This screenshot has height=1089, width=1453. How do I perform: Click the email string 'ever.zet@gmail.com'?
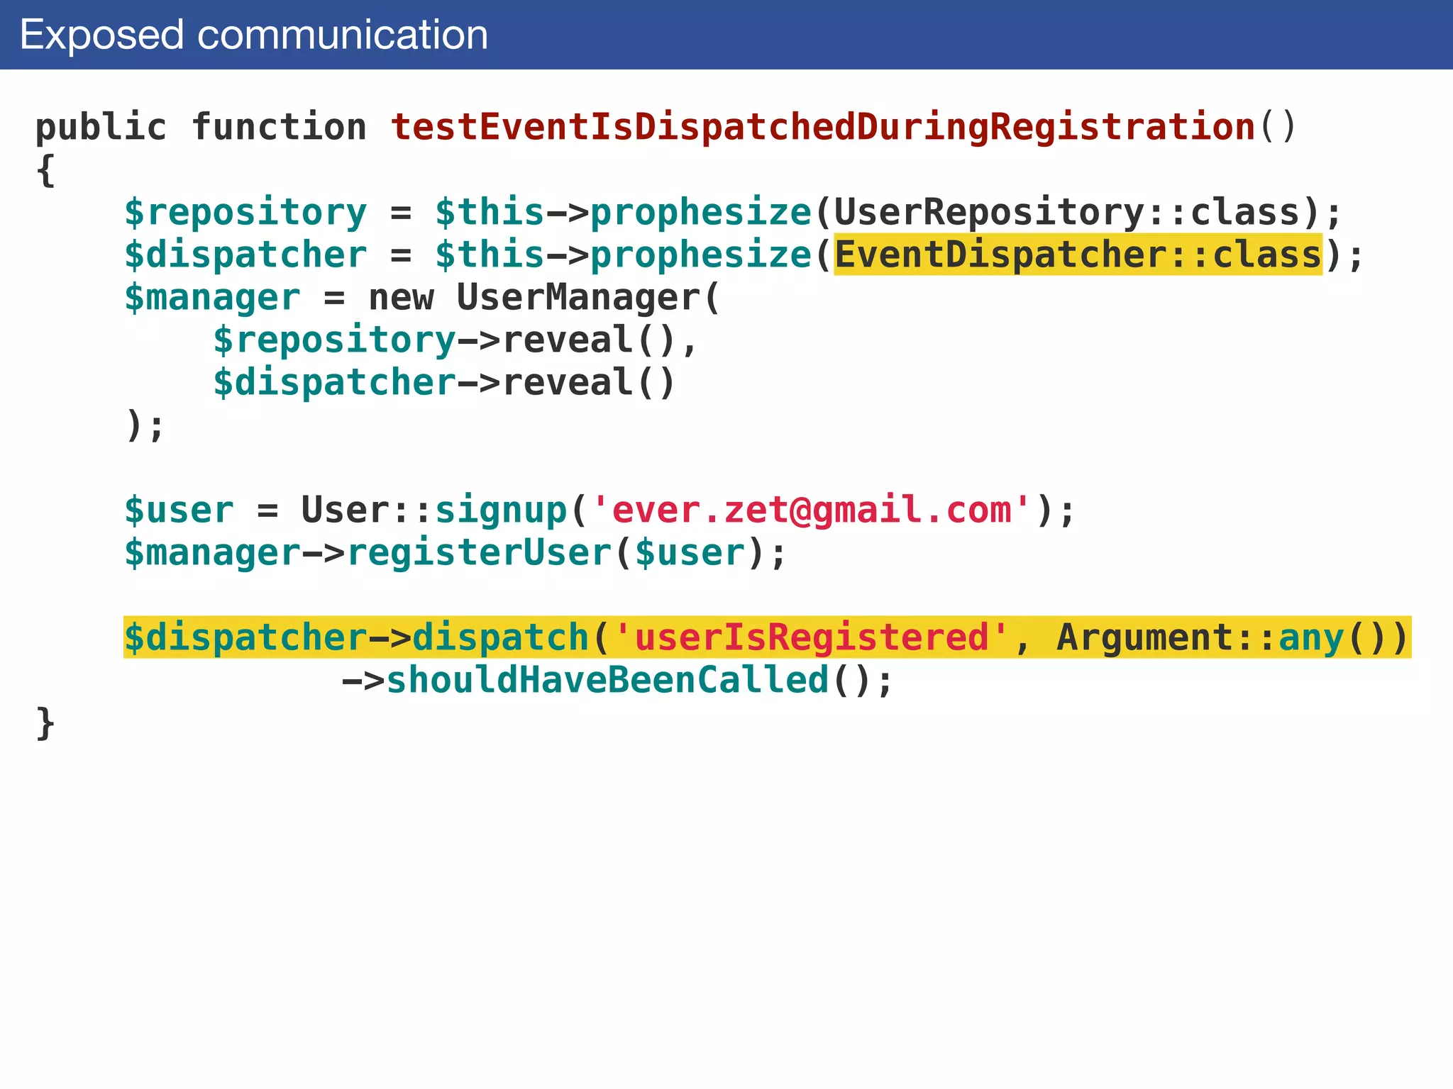pos(812,510)
